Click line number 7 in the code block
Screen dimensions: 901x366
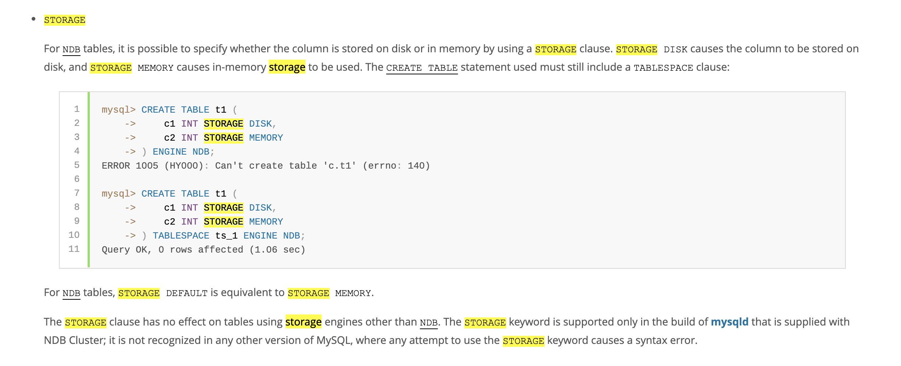point(77,193)
